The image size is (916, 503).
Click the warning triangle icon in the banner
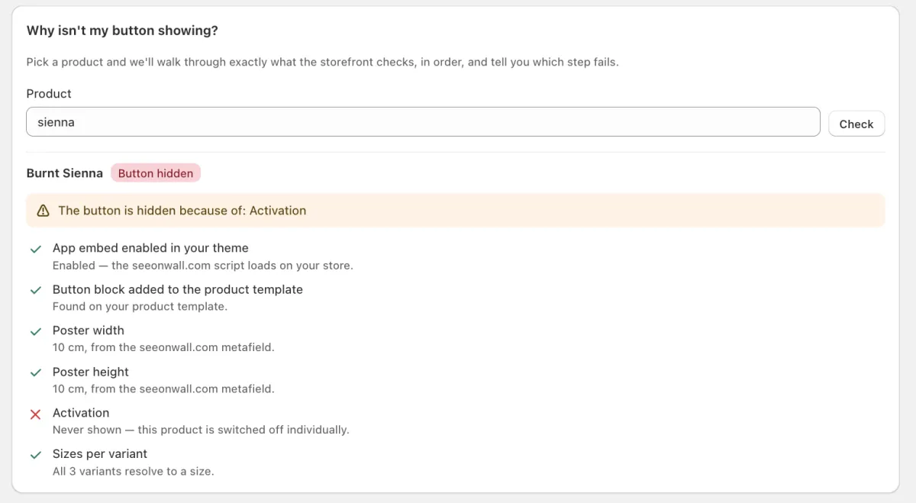(43, 211)
